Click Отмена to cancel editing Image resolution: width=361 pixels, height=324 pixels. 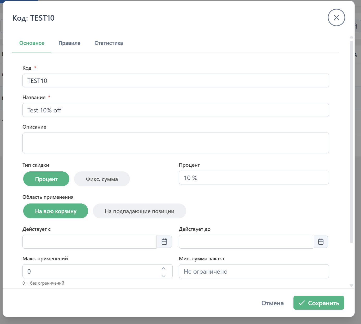click(x=272, y=303)
